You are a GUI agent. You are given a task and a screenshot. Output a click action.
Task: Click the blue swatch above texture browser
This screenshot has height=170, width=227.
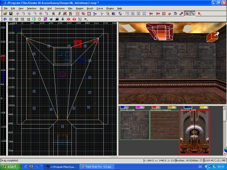[x=124, y=107]
